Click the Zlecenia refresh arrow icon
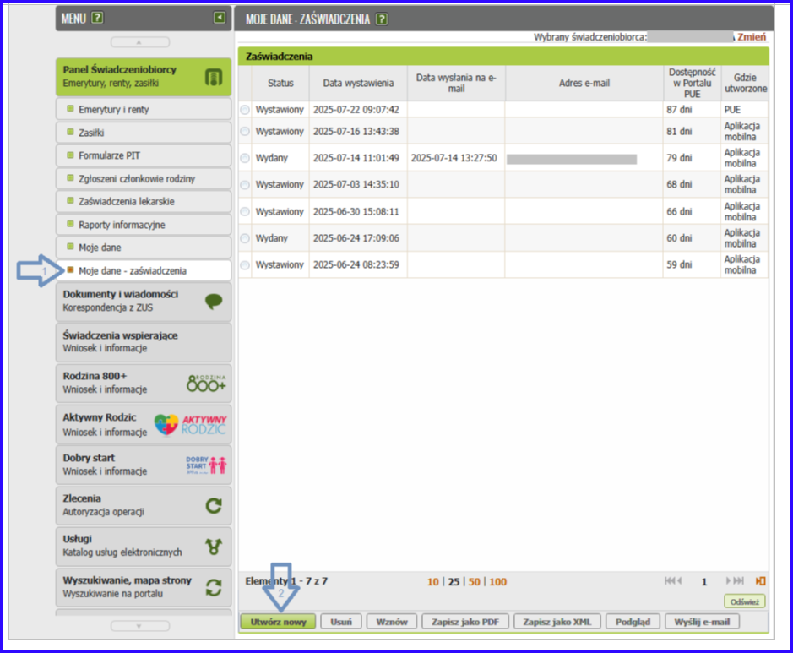This screenshot has height=653, width=793. (x=214, y=505)
